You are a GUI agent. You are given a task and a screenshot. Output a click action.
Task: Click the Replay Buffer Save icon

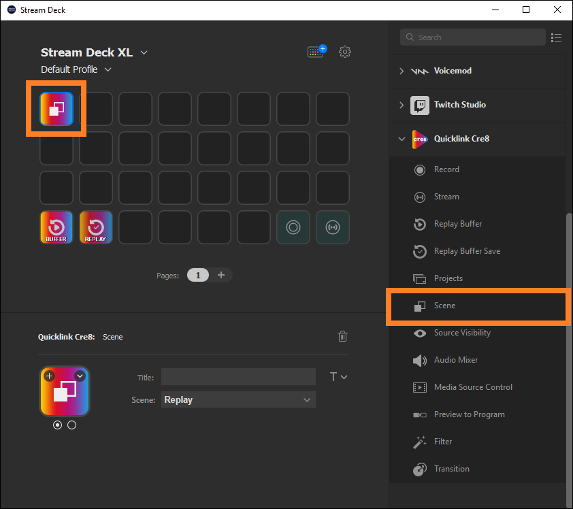[x=419, y=251]
